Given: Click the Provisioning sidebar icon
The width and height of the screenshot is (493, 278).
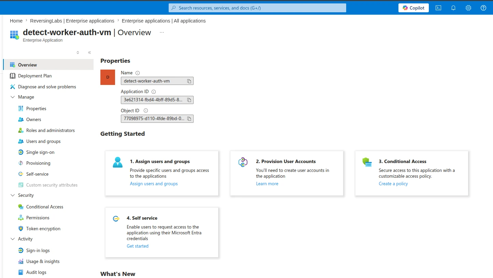Looking at the screenshot, I should (20, 163).
